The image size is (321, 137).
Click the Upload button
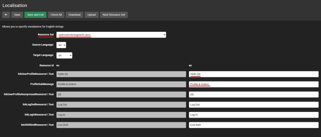point(92,15)
